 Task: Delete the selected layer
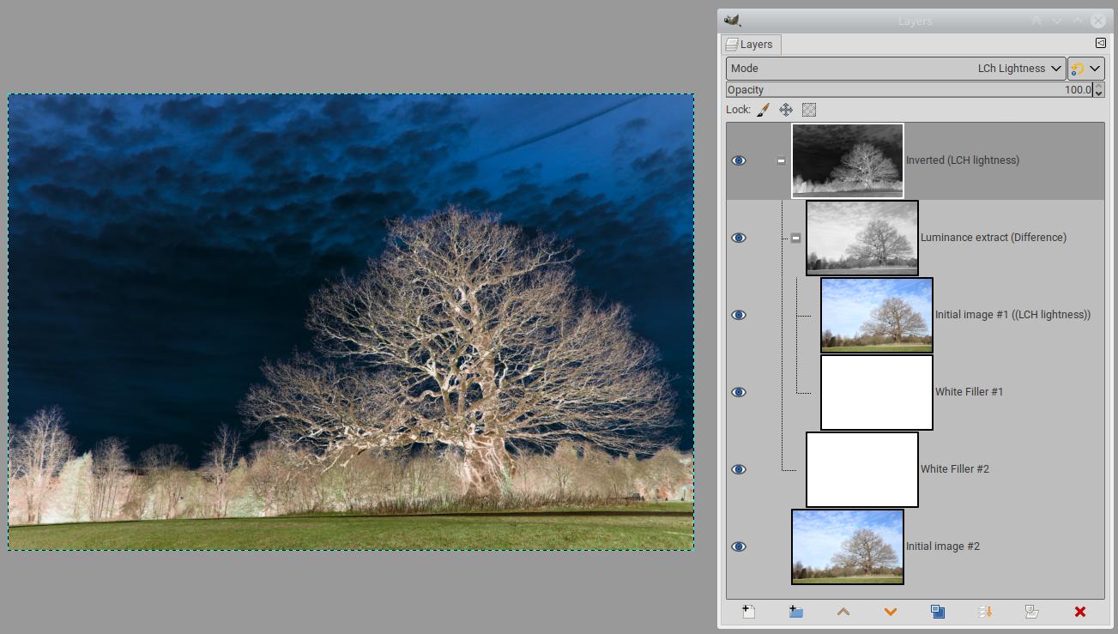click(1079, 612)
